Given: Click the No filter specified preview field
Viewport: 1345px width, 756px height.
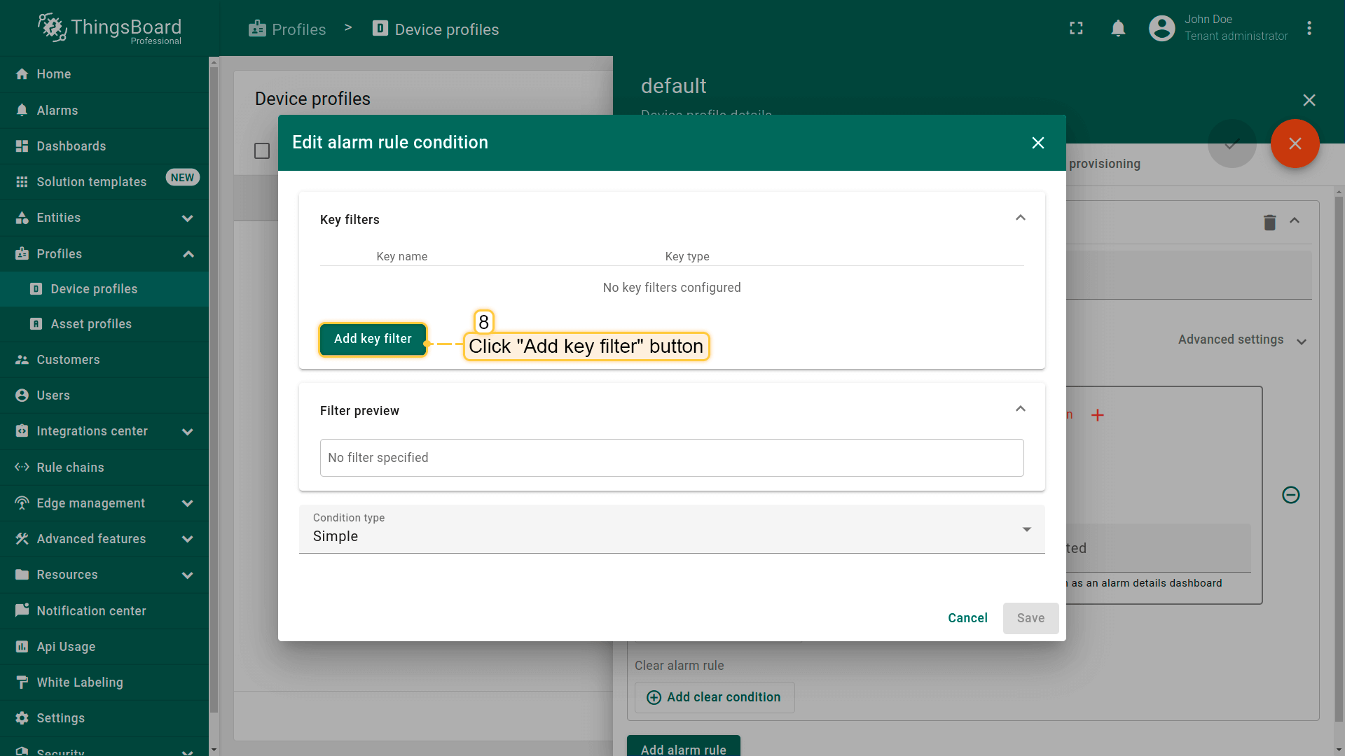Looking at the screenshot, I should click(x=671, y=458).
